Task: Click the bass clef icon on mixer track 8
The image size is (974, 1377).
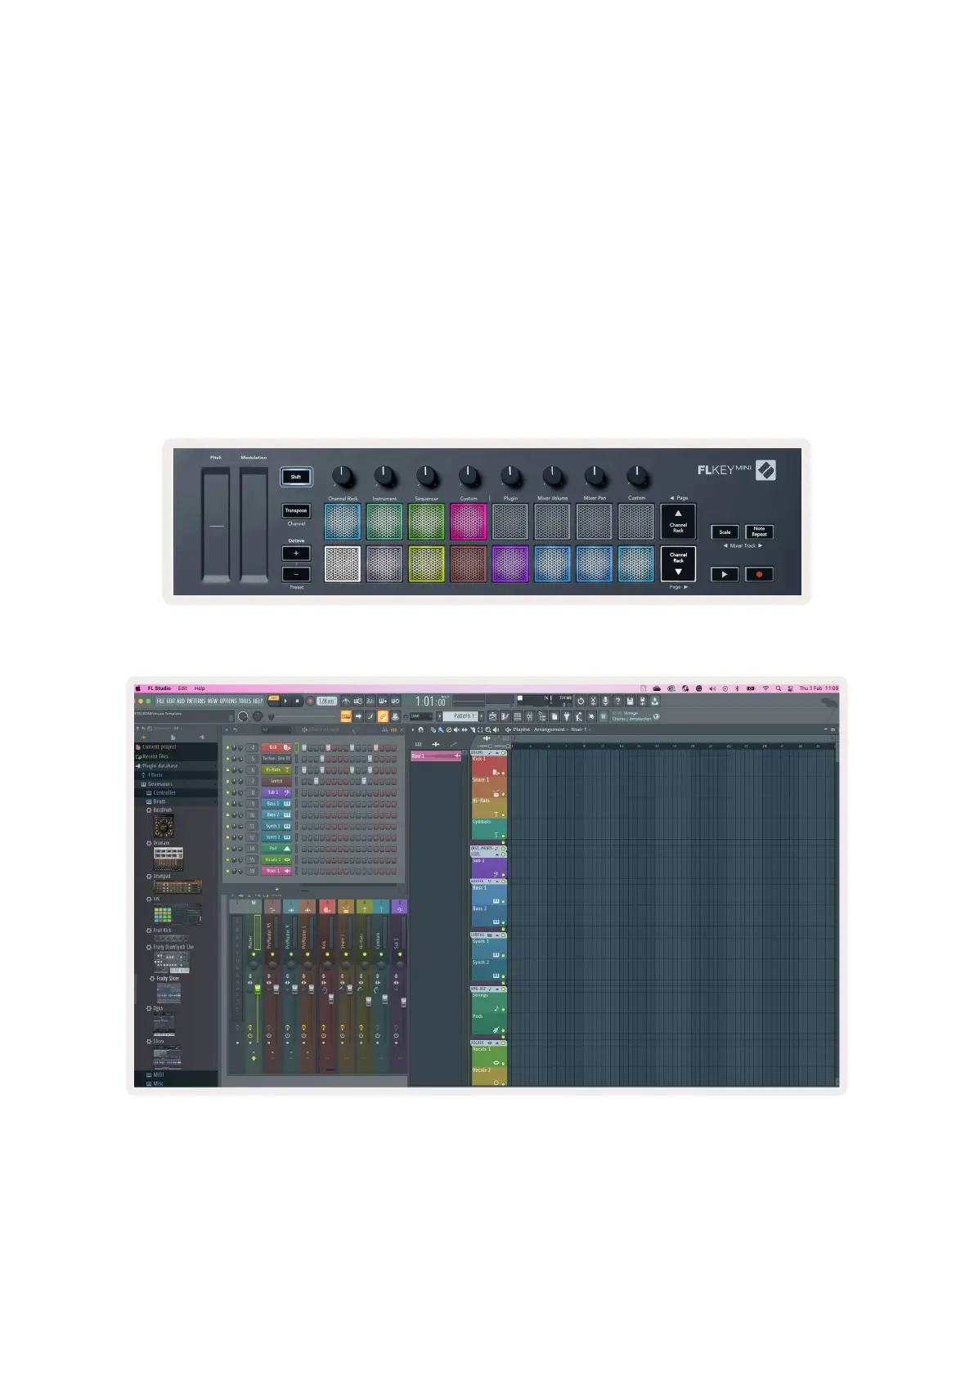Action: click(x=400, y=909)
